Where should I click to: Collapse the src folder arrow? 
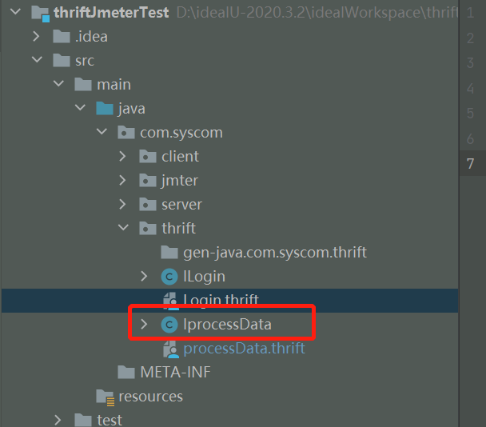[37, 59]
